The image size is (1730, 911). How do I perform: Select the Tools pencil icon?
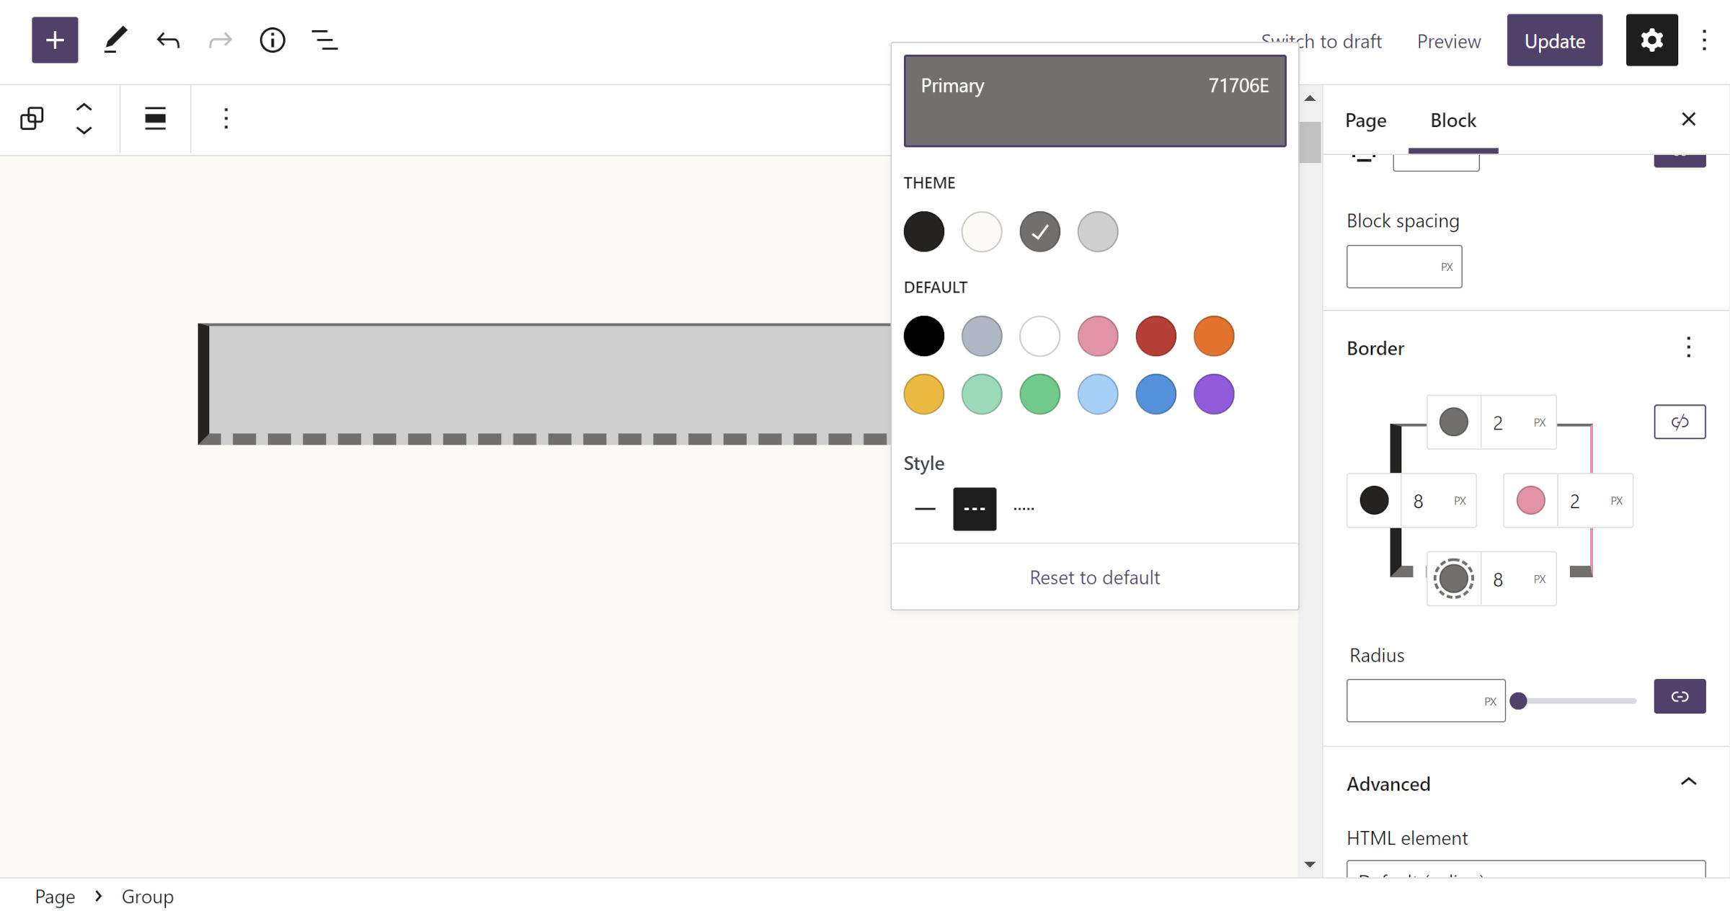pyautogui.click(x=115, y=40)
